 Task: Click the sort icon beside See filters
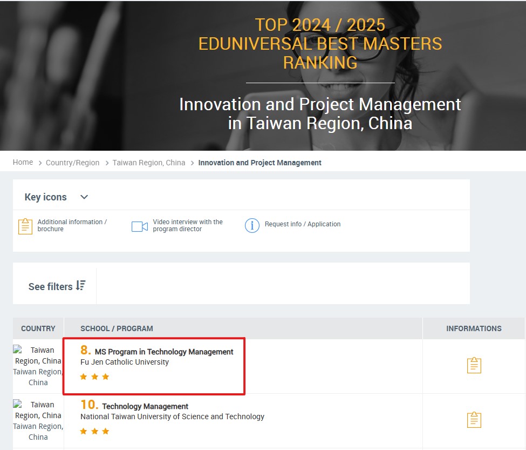point(81,285)
